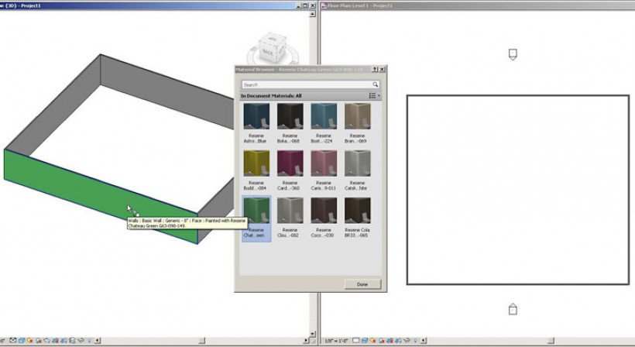Image resolution: width=635 pixels, height=347 pixels.
Task: Select the Resene Catsk white material
Action: [x=357, y=170]
